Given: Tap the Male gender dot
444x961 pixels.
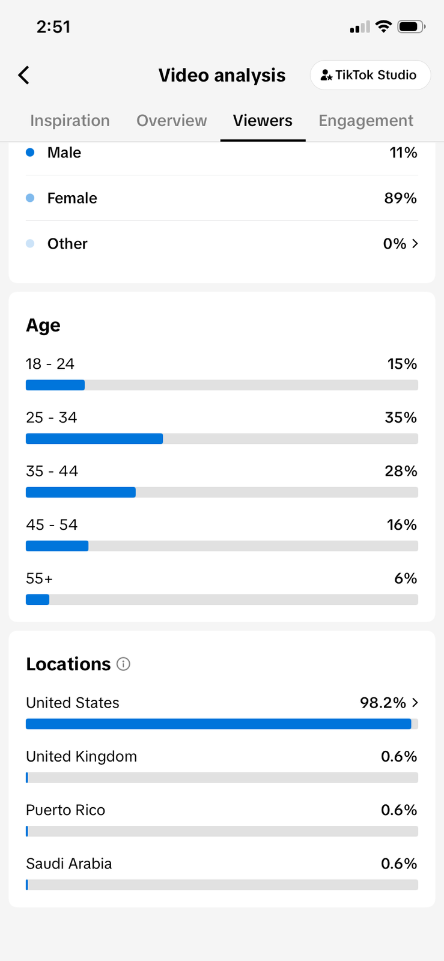Looking at the screenshot, I should pyautogui.click(x=30, y=153).
